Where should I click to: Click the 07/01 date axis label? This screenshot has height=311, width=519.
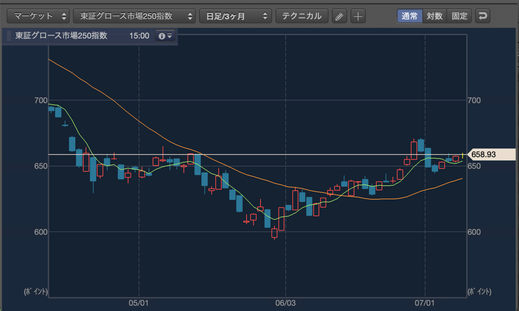tap(425, 303)
